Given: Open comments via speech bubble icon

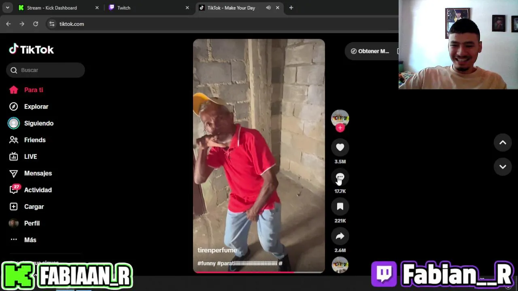Looking at the screenshot, I should tap(340, 177).
